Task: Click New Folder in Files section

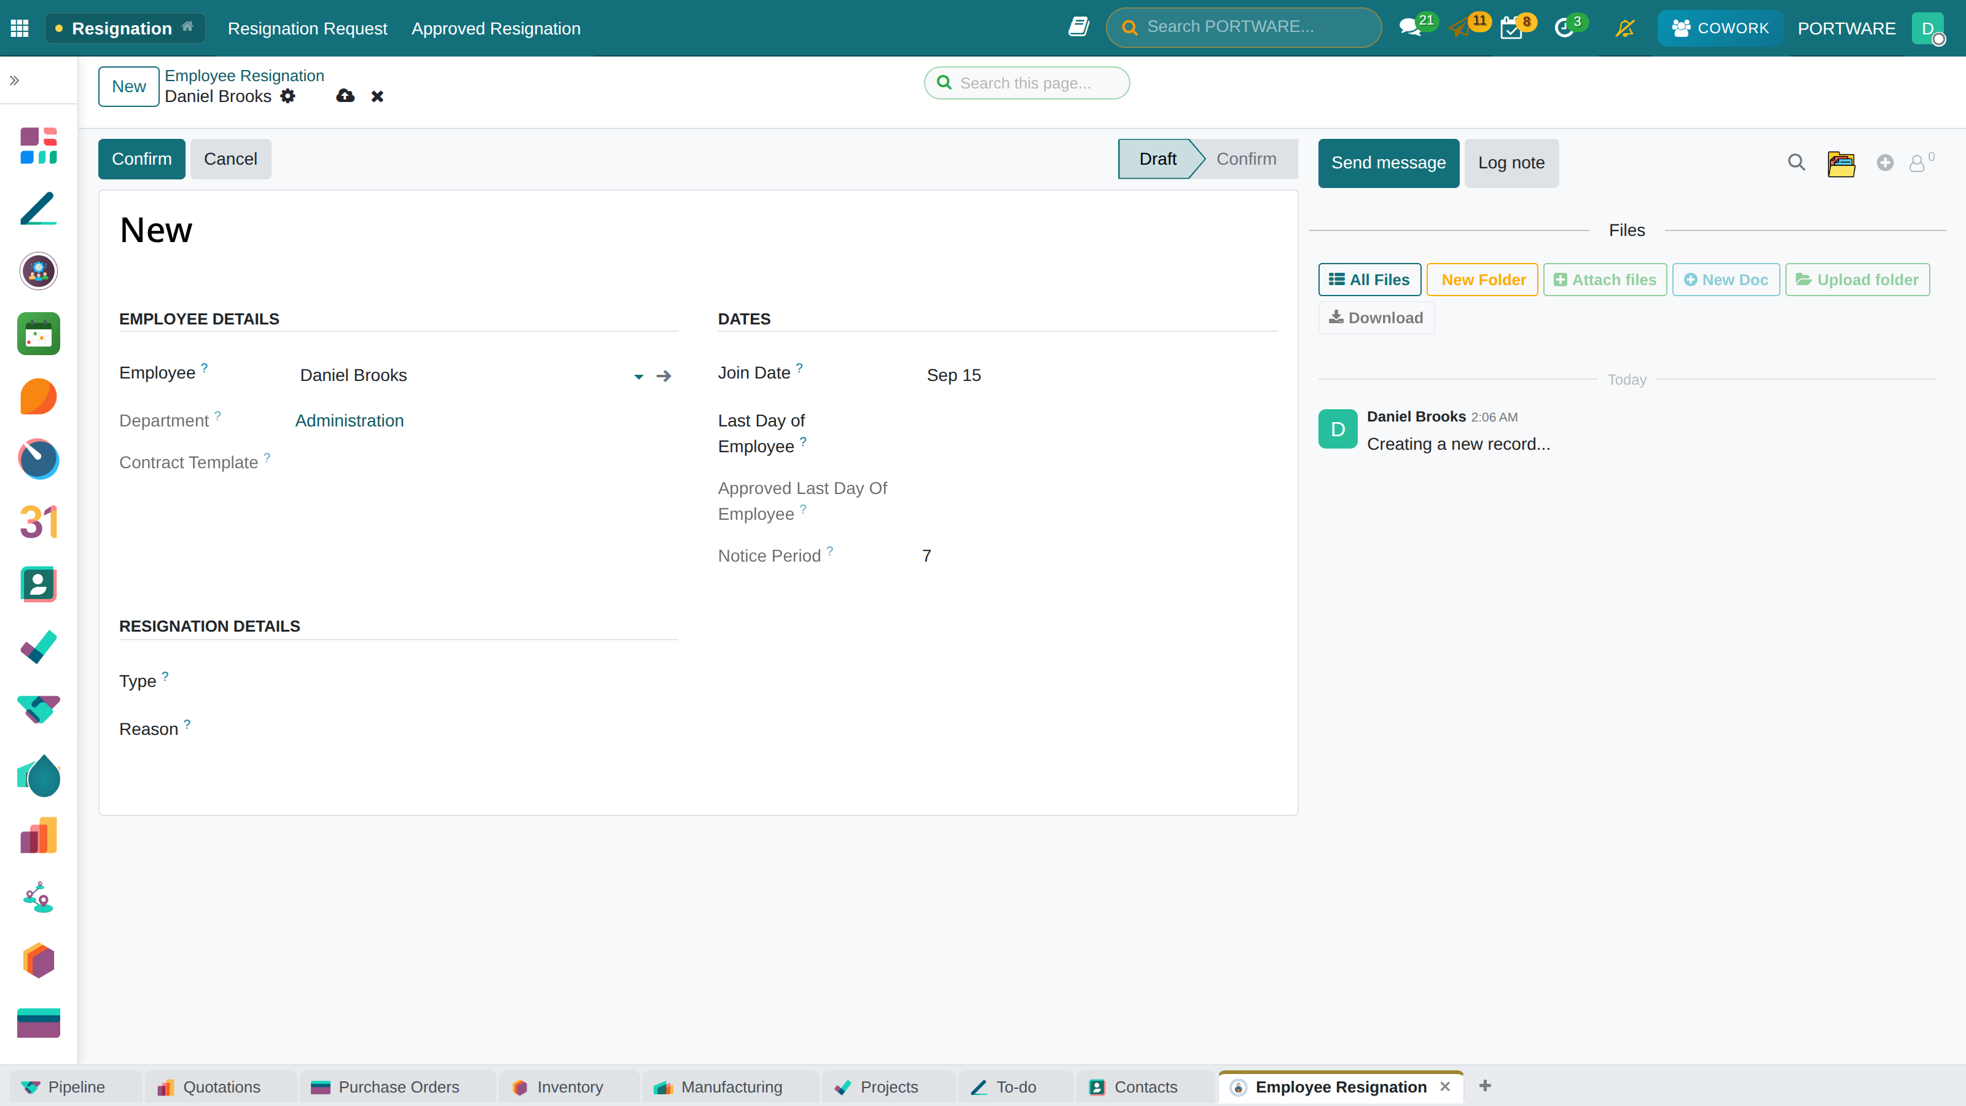Action: [x=1482, y=280]
